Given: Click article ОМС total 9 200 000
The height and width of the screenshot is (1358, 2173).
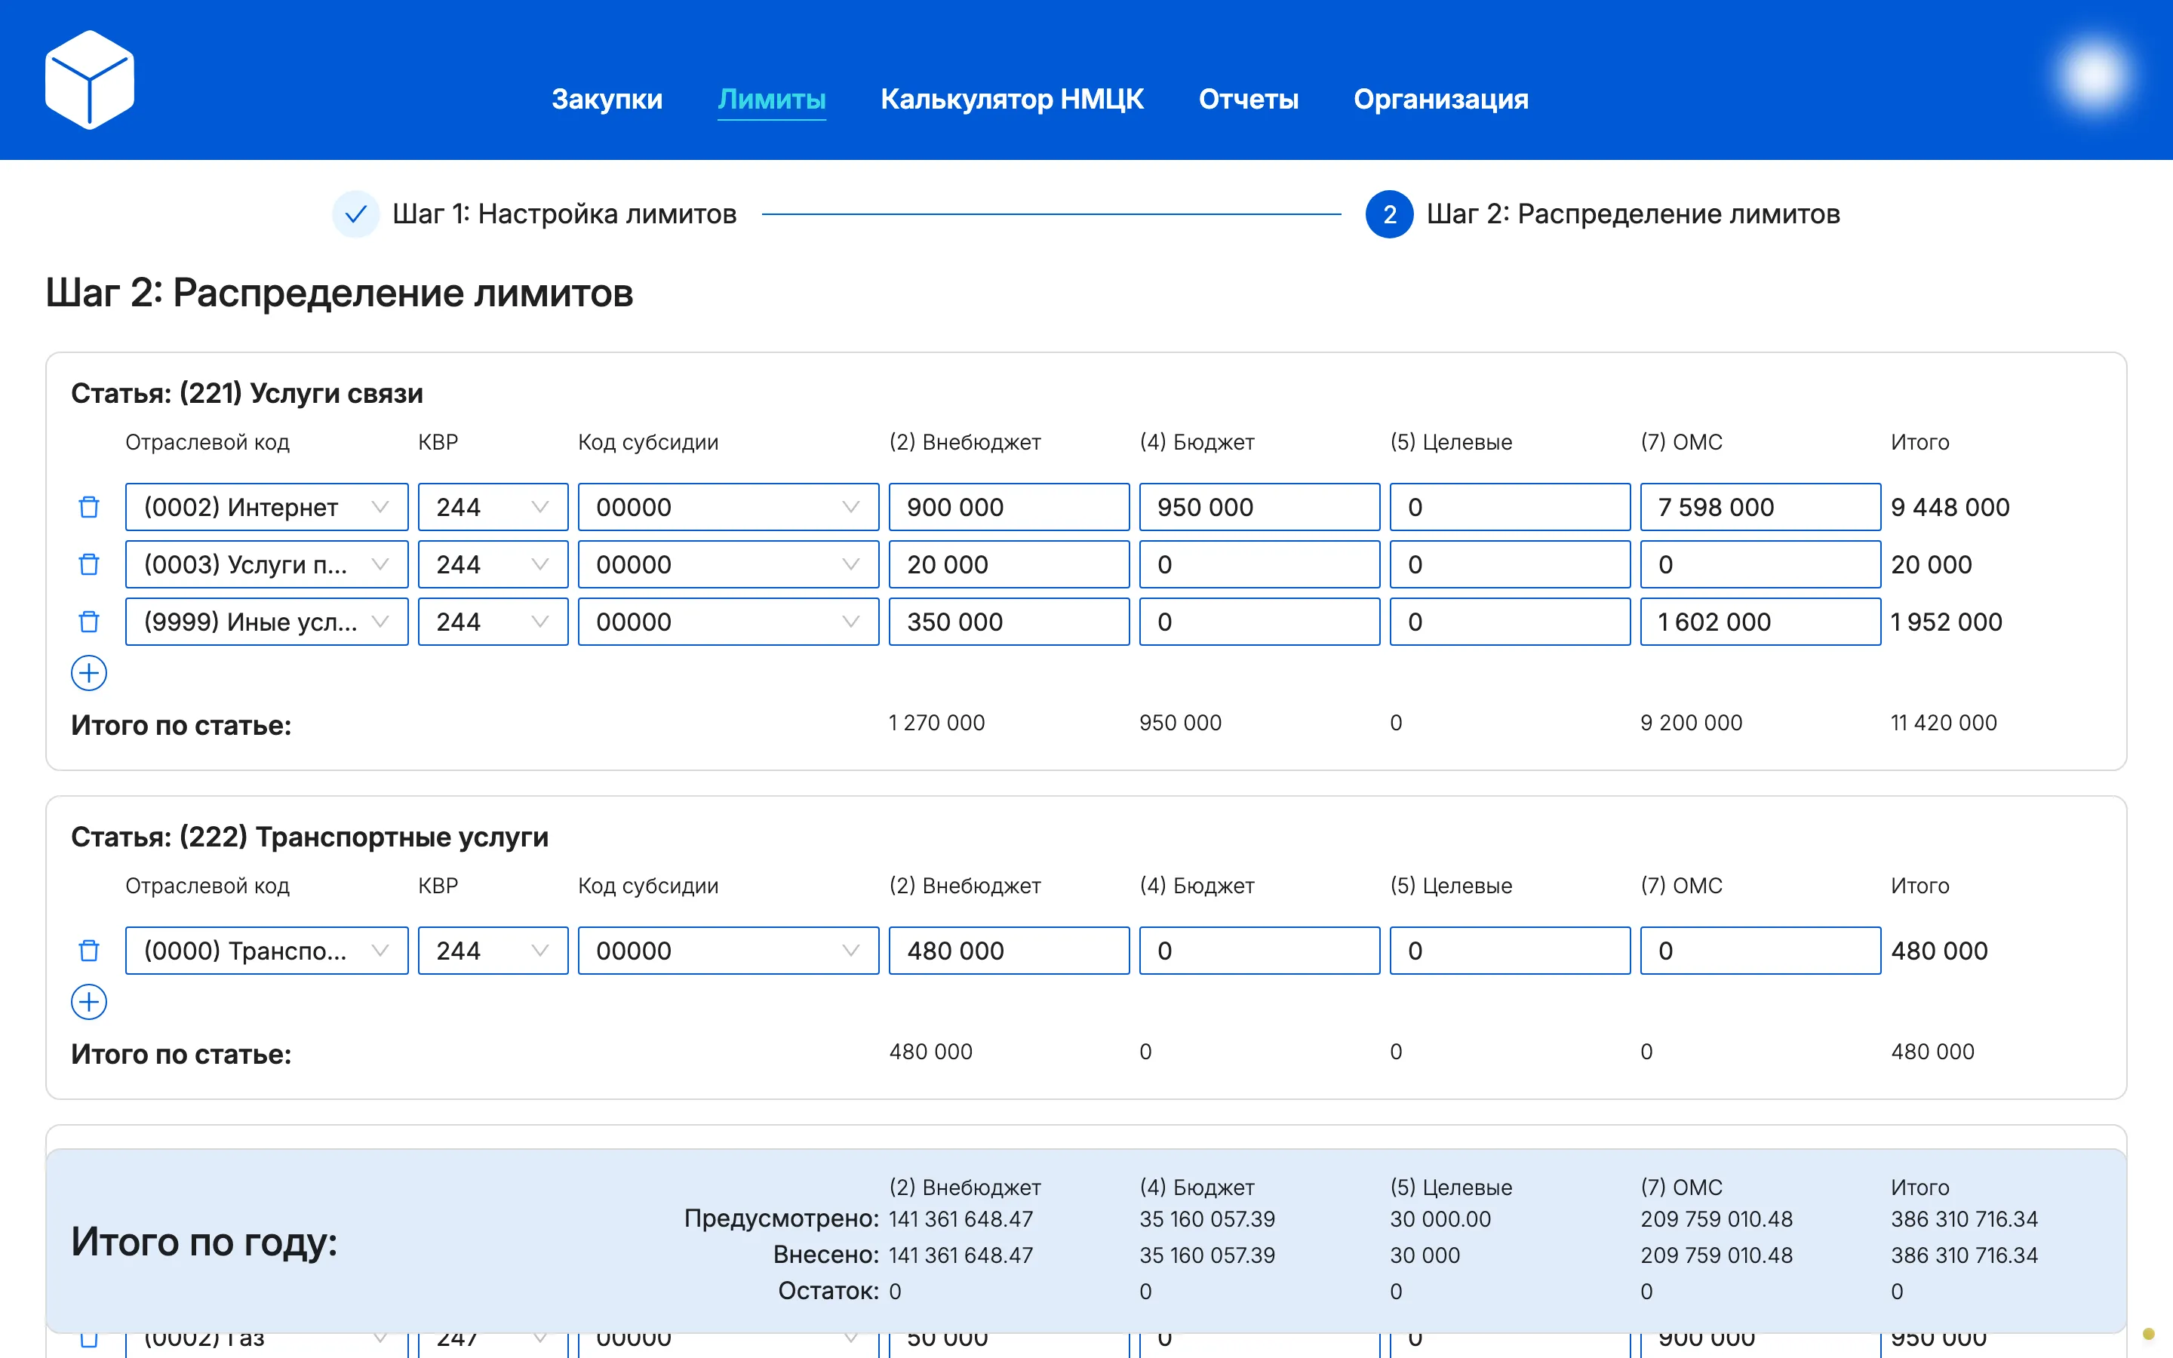Looking at the screenshot, I should click(x=1691, y=722).
